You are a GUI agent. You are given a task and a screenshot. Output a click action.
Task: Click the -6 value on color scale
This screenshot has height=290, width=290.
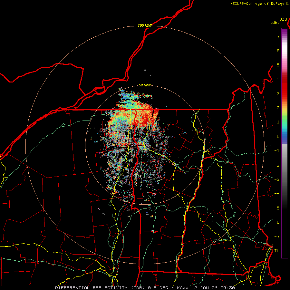[x=277, y=222]
